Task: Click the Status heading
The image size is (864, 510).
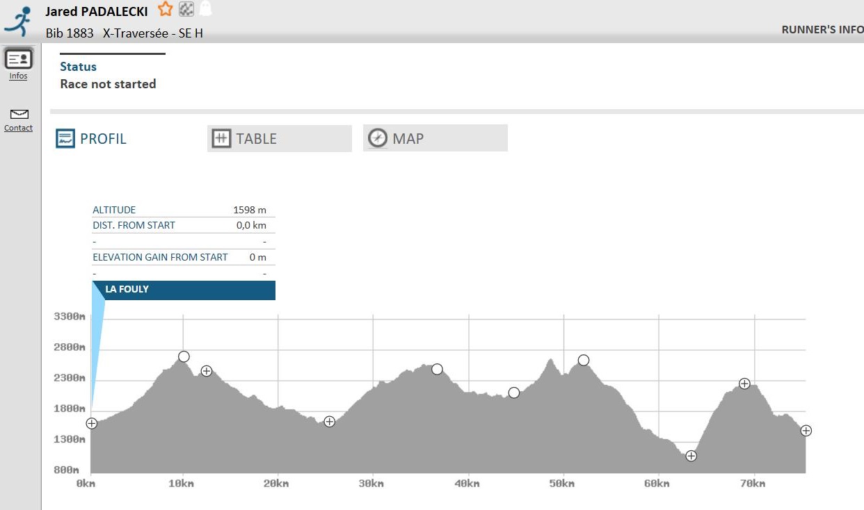Action: click(78, 67)
